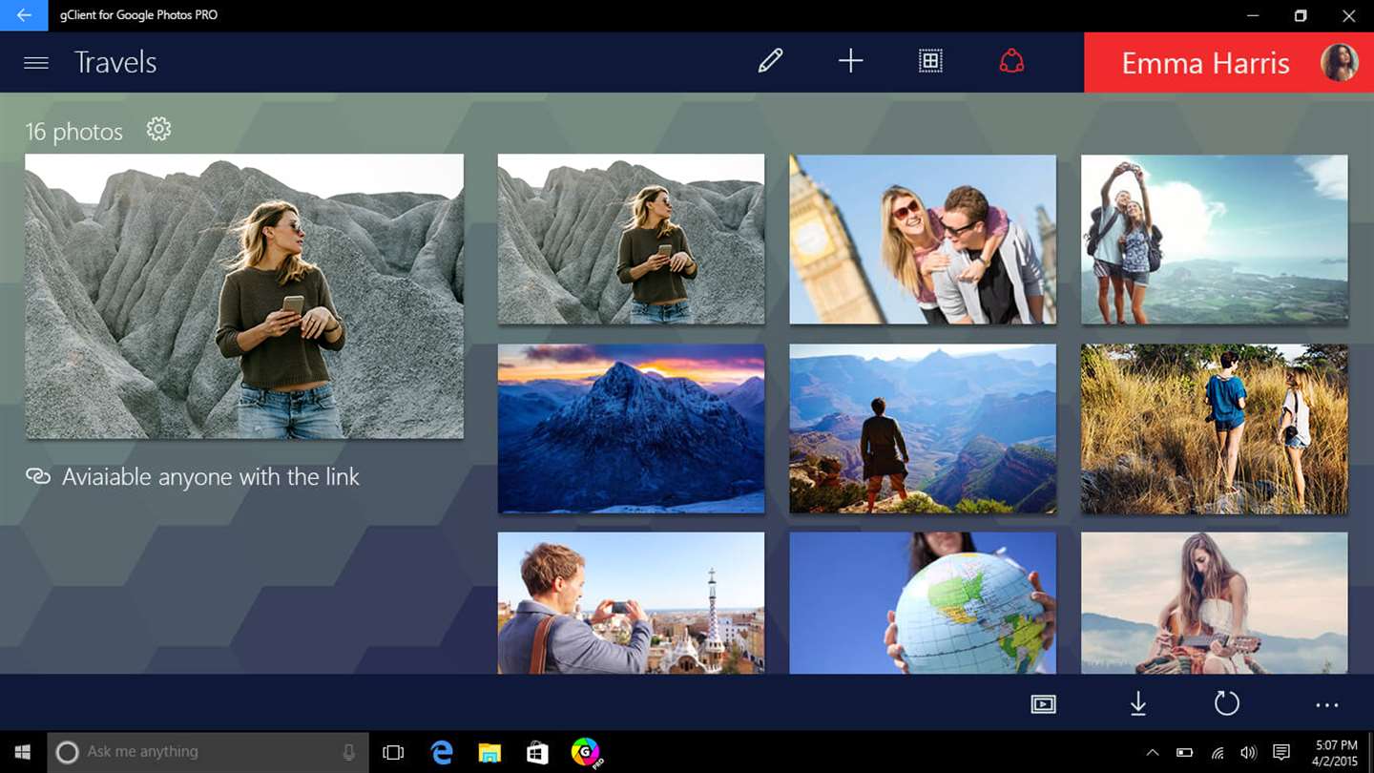The image size is (1374, 773).
Task: Click the volume speaker tray icon
Action: coord(1248,753)
